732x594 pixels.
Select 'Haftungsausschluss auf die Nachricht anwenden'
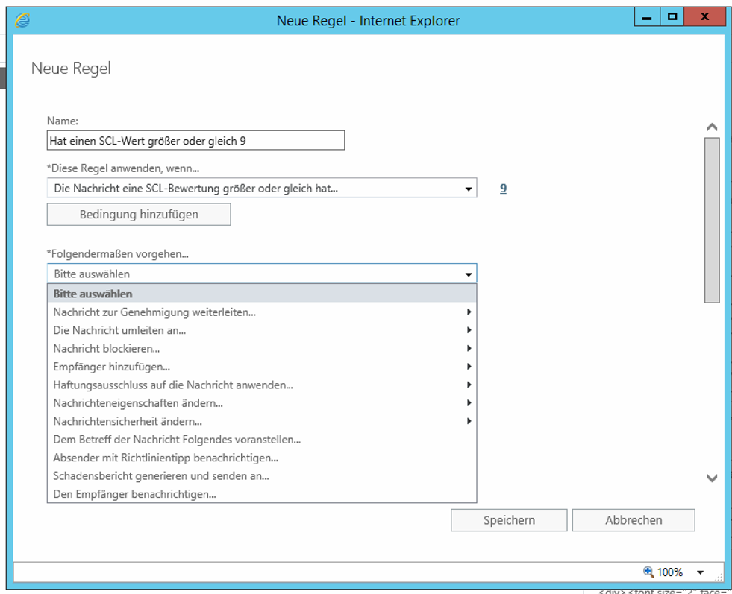point(173,385)
